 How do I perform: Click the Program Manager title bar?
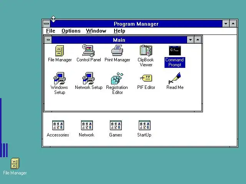[136, 24]
